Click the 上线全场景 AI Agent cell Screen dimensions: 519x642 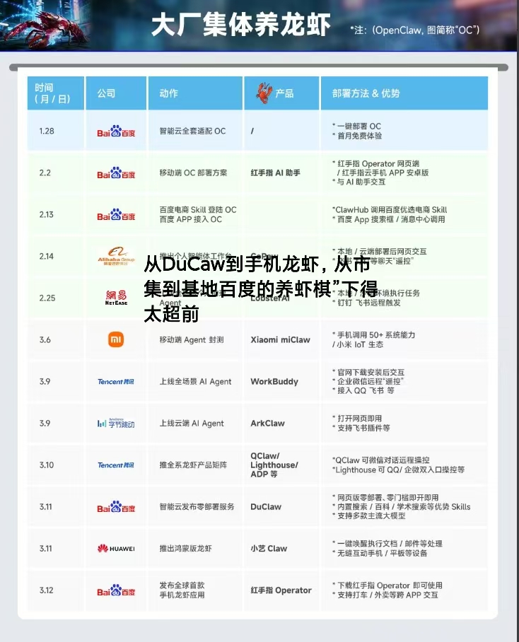(x=195, y=382)
